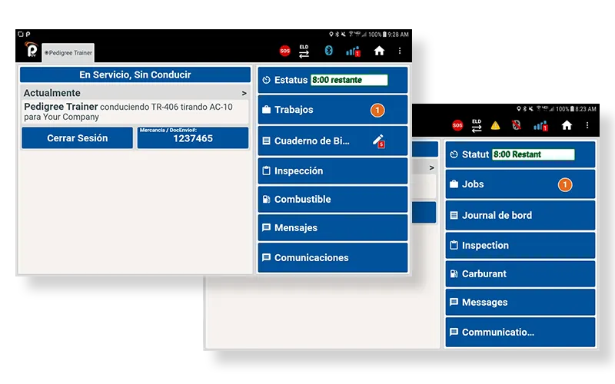615x384 pixels.
Task: Expand the section arrow in French window
Action: 431,167
